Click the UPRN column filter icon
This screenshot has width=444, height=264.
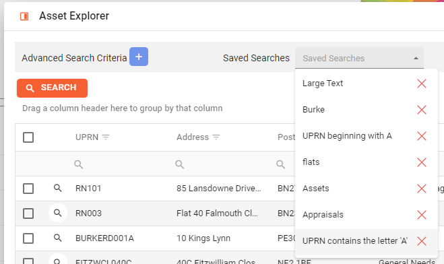coord(106,137)
